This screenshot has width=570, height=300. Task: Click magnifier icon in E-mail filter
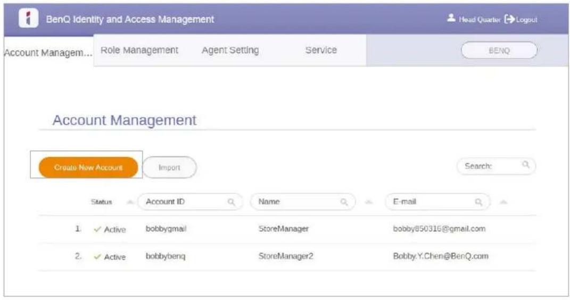pyautogui.click(x=479, y=202)
